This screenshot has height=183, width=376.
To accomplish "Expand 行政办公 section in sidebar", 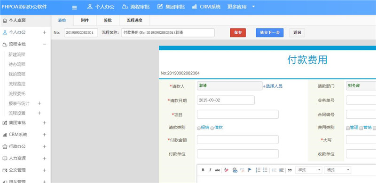I will pos(44,146).
